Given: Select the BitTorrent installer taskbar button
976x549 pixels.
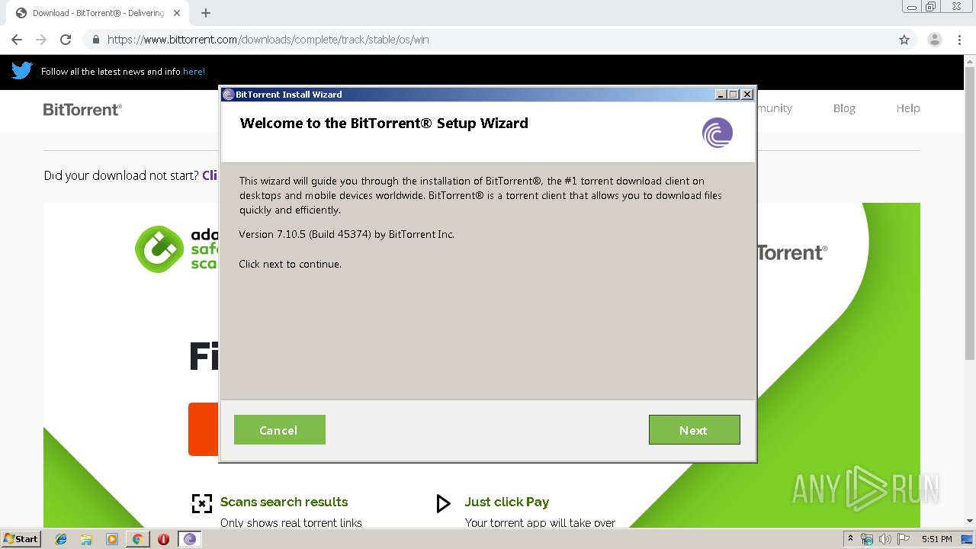Looking at the screenshot, I should (x=190, y=539).
